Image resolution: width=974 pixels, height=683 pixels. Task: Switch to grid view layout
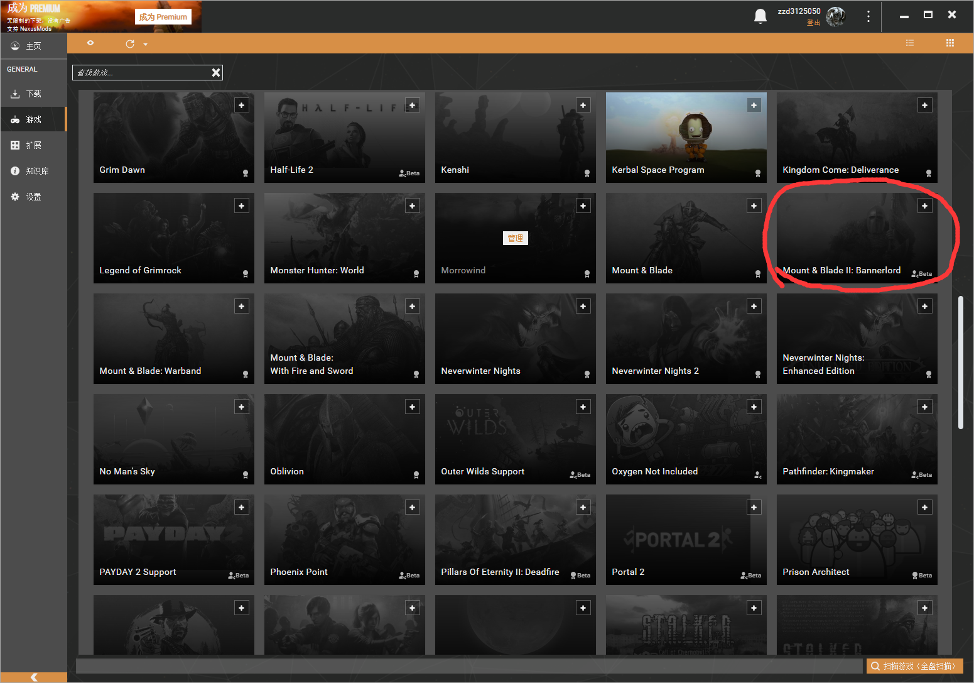(x=950, y=43)
